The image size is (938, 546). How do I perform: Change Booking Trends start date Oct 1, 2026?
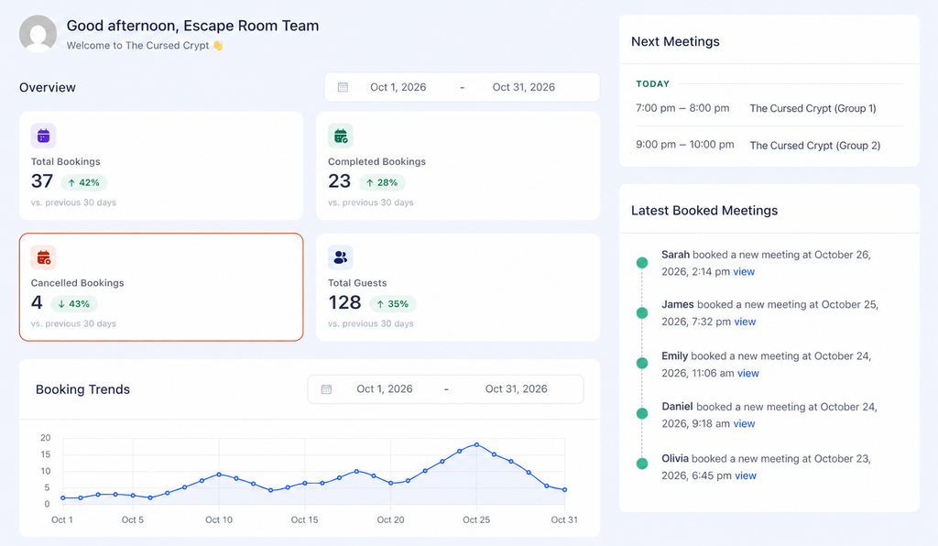385,388
